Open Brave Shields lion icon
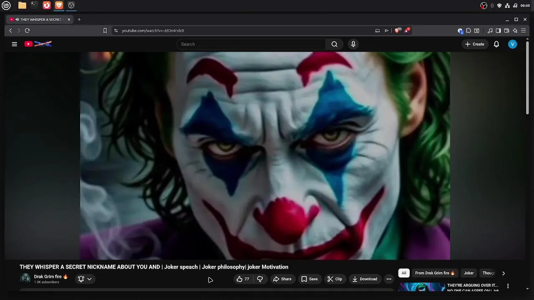Image resolution: width=534 pixels, height=300 pixels. (398, 30)
